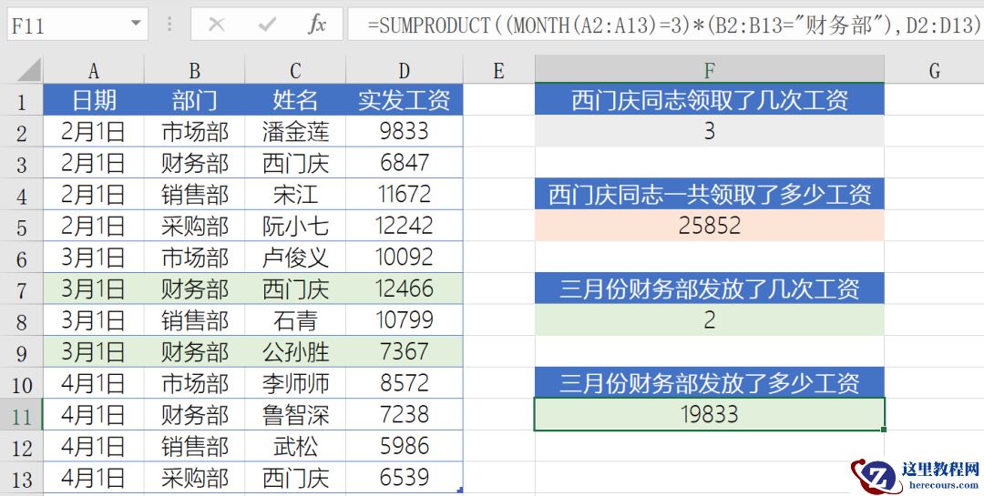The image size is (984, 496).
Task: Expand the Name Box dropdown arrow
Action: click(x=136, y=24)
